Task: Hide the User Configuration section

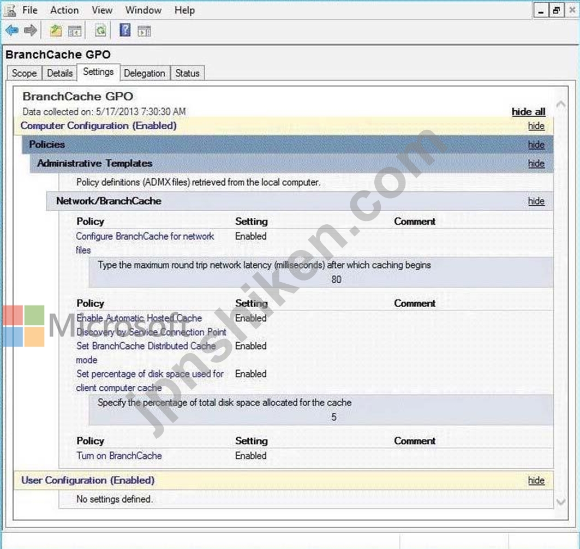Action: click(x=536, y=481)
